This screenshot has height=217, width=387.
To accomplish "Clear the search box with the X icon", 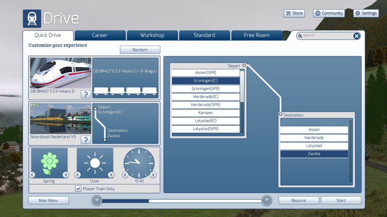I will coord(356,36).
